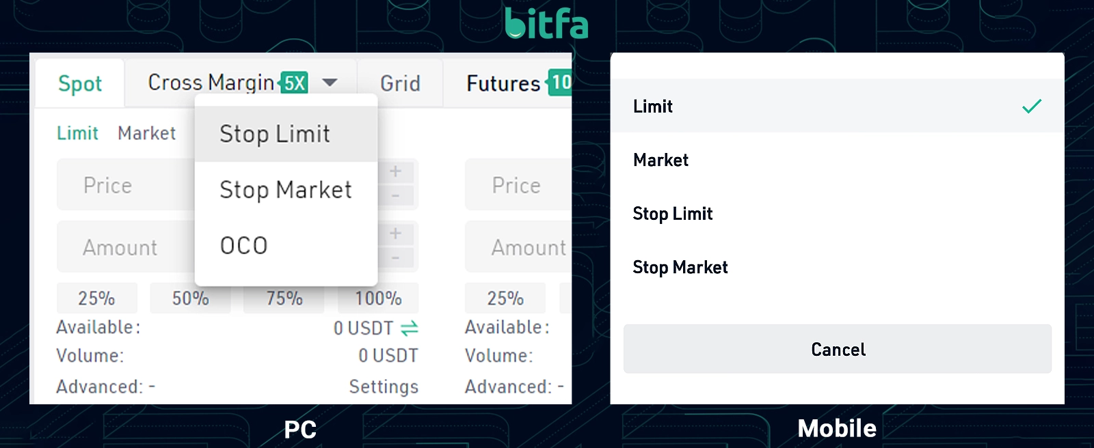The image size is (1094, 448).
Task: Increase price with the plus stepper
Action: coord(396,171)
